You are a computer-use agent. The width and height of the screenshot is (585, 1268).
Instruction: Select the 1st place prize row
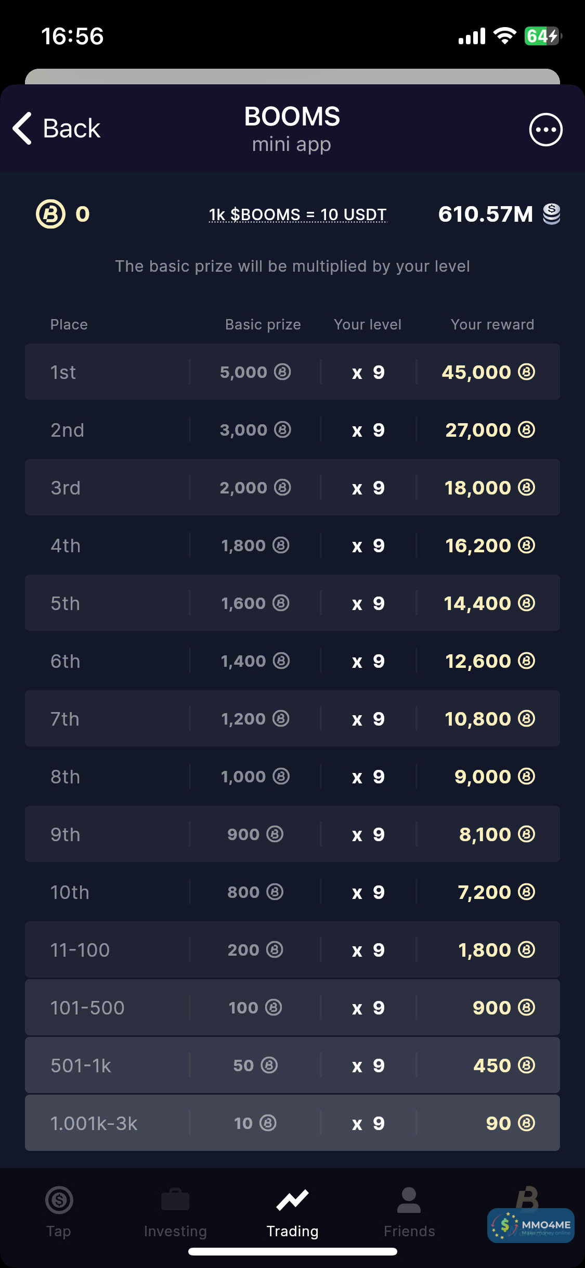pos(292,372)
